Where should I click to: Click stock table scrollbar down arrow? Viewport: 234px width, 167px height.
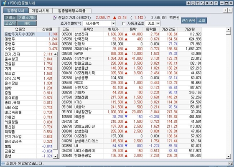tap(229, 156)
